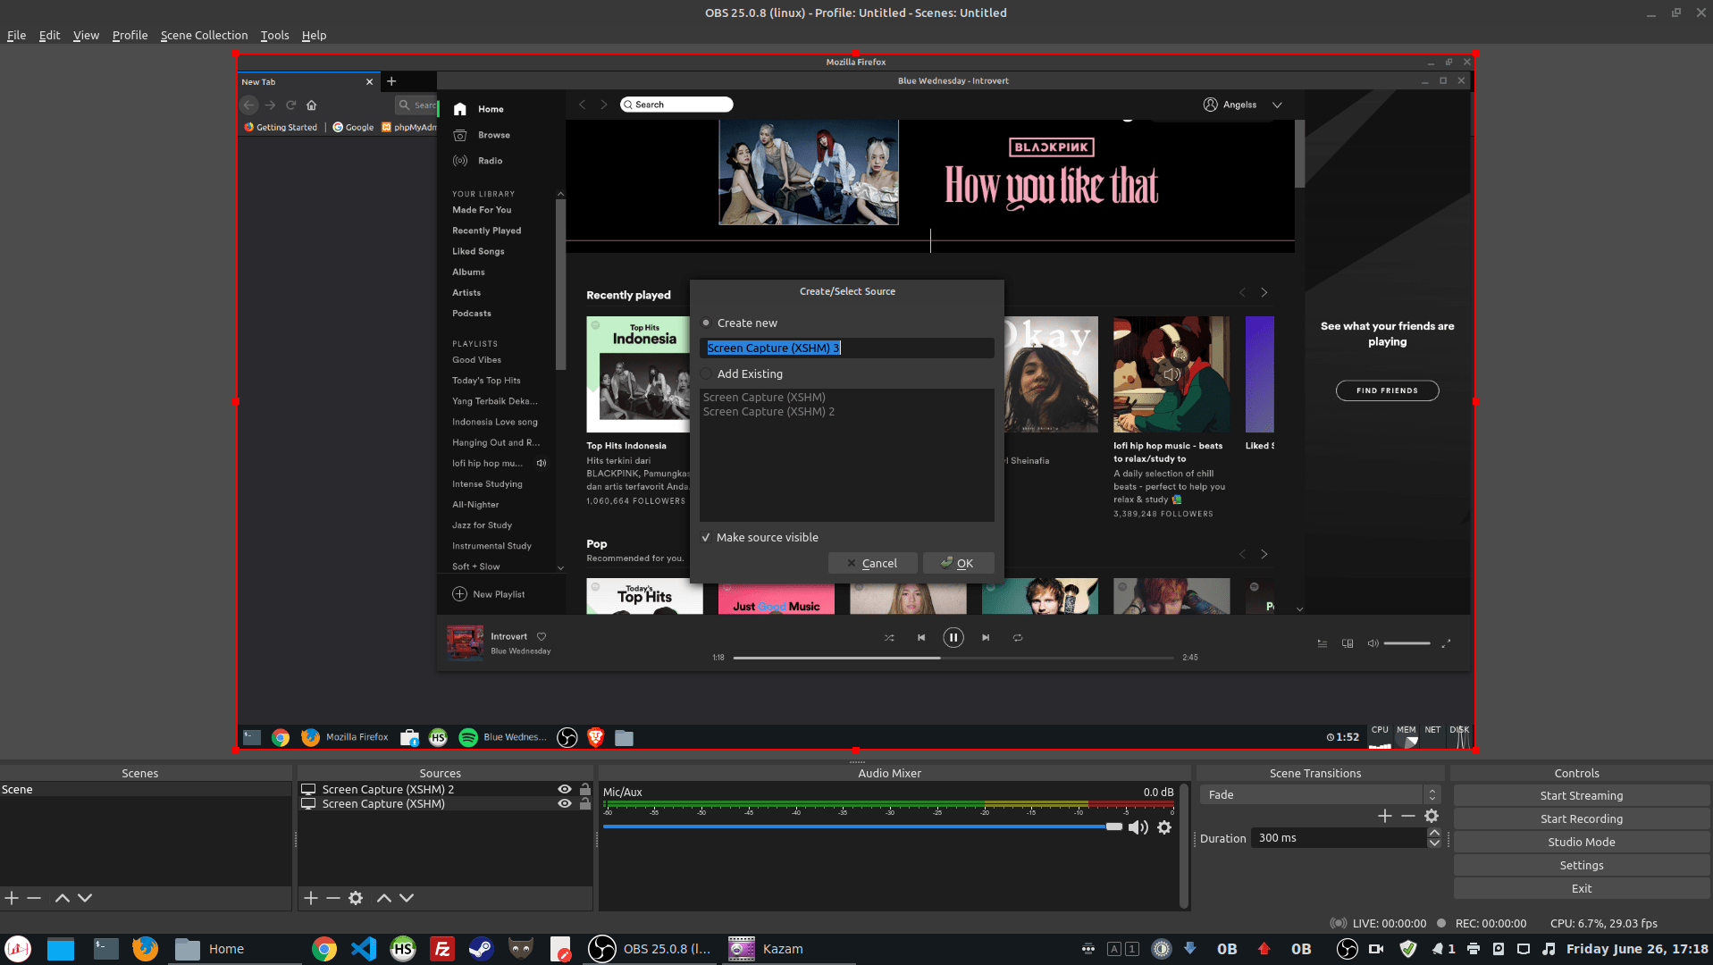Open Firefox from the bottom taskbar
This screenshot has width=1713, height=965.
click(145, 949)
